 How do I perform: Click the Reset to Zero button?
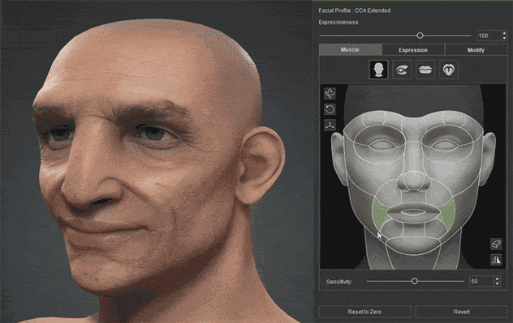[x=364, y=312]
